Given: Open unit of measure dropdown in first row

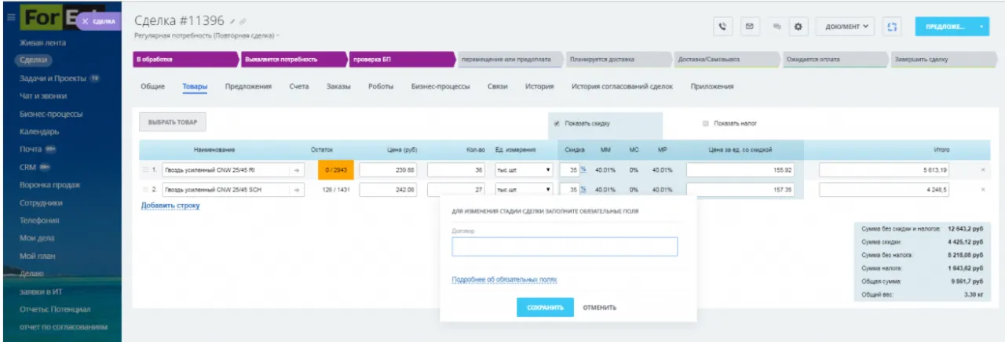Looking at the screenshot, I should 523,169.
